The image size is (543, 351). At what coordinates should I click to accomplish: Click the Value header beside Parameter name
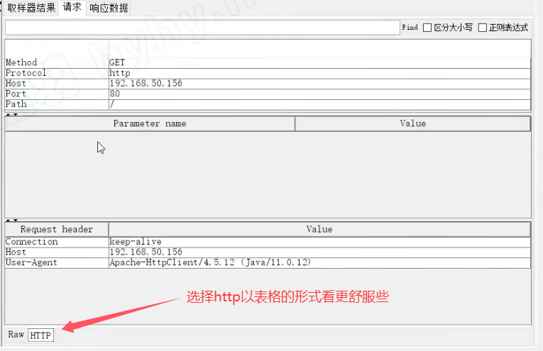(x=413, y=124)
